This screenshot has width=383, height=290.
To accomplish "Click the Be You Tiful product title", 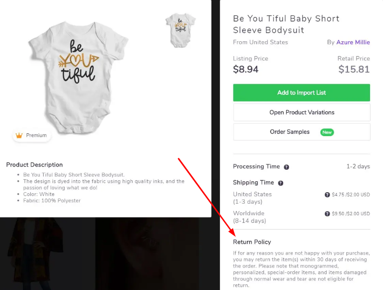I will pyautogui.click(x=286, y=24).
